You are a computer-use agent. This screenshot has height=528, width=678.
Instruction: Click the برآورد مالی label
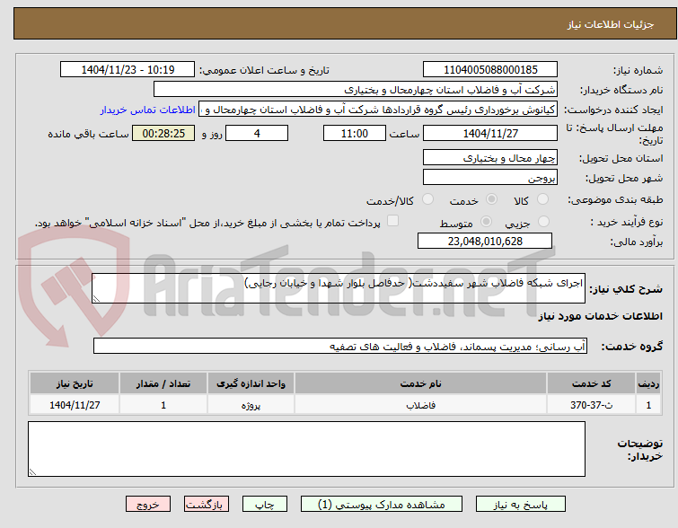636,242
